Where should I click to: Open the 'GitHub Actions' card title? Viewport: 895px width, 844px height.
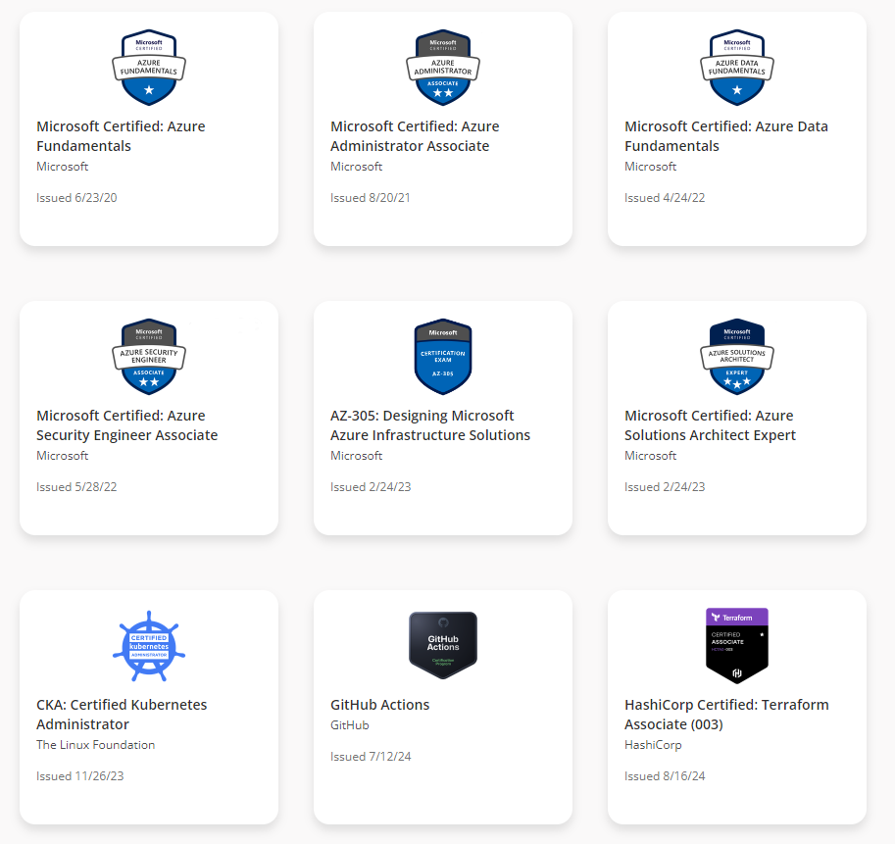tap(380, 705)
